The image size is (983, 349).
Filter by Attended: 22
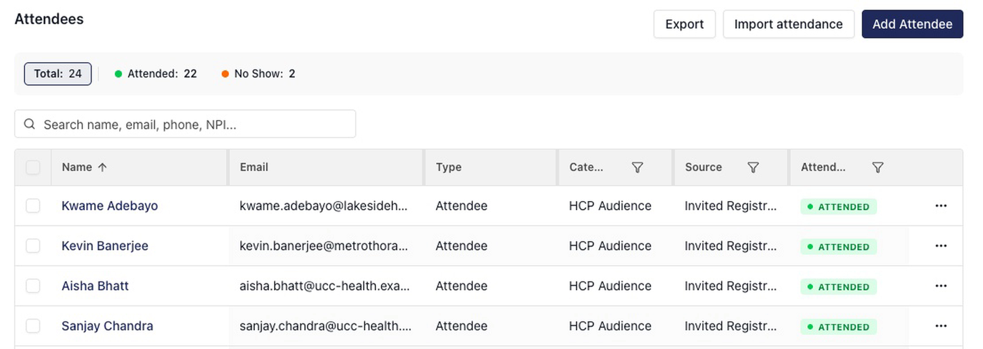tap(156, 74)
